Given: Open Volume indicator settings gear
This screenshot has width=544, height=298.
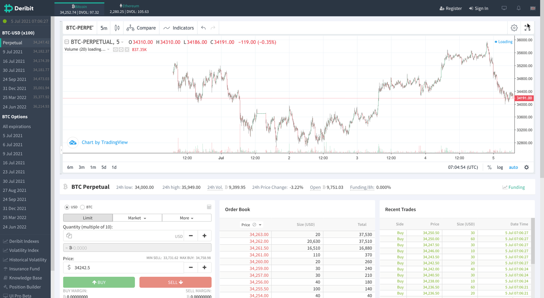Looking at the screenshot, I should tap(121, 49).
